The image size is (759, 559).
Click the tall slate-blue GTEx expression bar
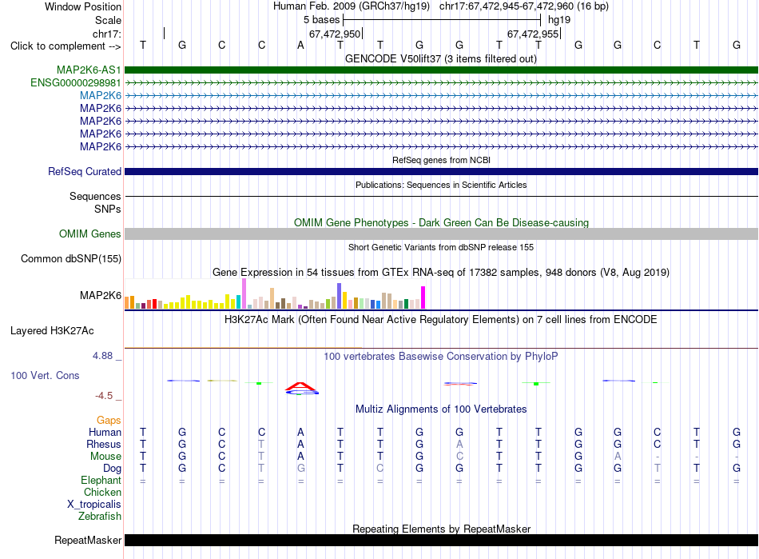point(340,296)
